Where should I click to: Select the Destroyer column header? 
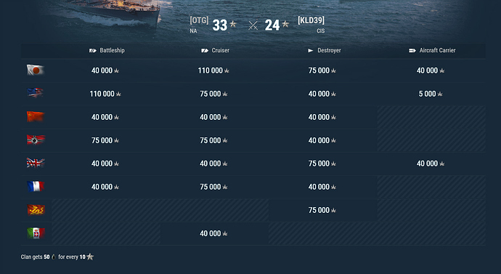(325, 50)
